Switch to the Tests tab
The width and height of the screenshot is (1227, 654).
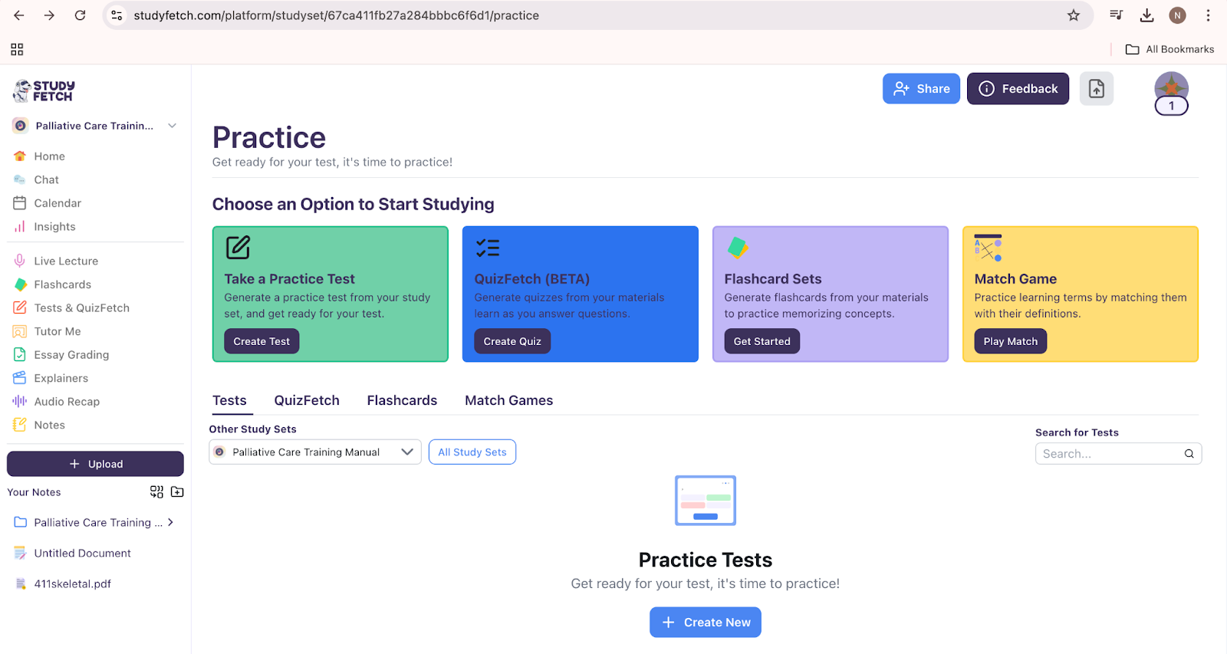(229, 400)
